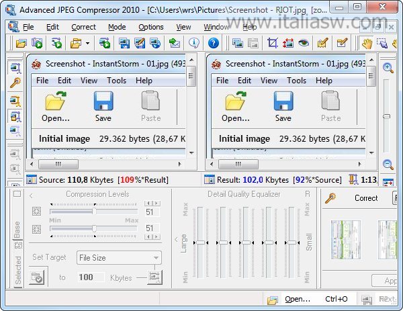The image size is (403, 311).
Task: Select the region selection arrow tool
Action: (382, 43)
